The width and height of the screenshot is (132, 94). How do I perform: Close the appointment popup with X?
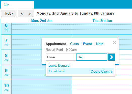tap(114, 42)
